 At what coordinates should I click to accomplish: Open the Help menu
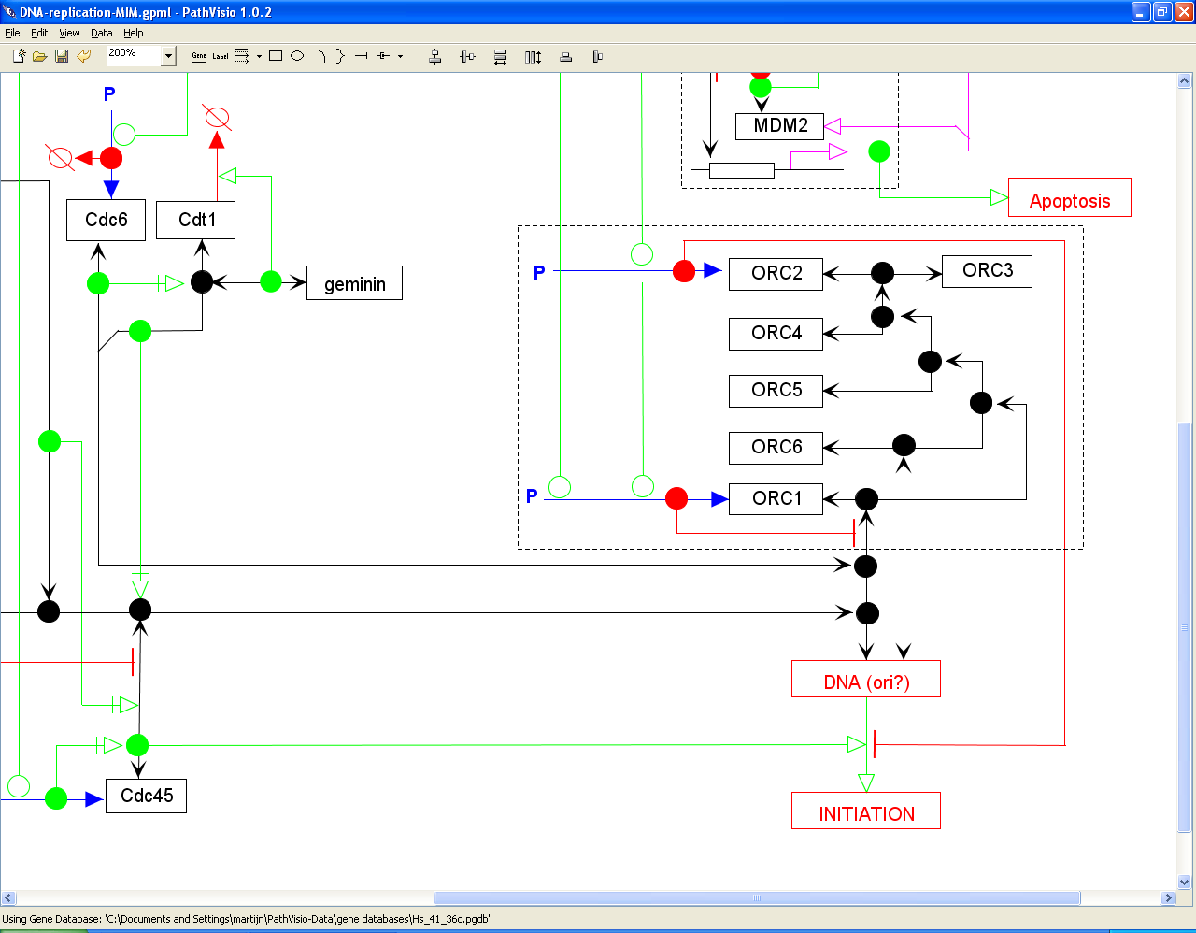tap(134, 33)
